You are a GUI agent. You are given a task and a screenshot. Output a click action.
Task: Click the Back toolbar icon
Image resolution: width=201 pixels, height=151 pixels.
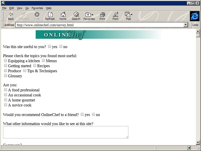click(11, 16)
